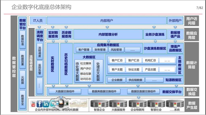Screen dimensions: 206x115
Task: Select the 客户管理 box
Action: (x=84, y=50)
